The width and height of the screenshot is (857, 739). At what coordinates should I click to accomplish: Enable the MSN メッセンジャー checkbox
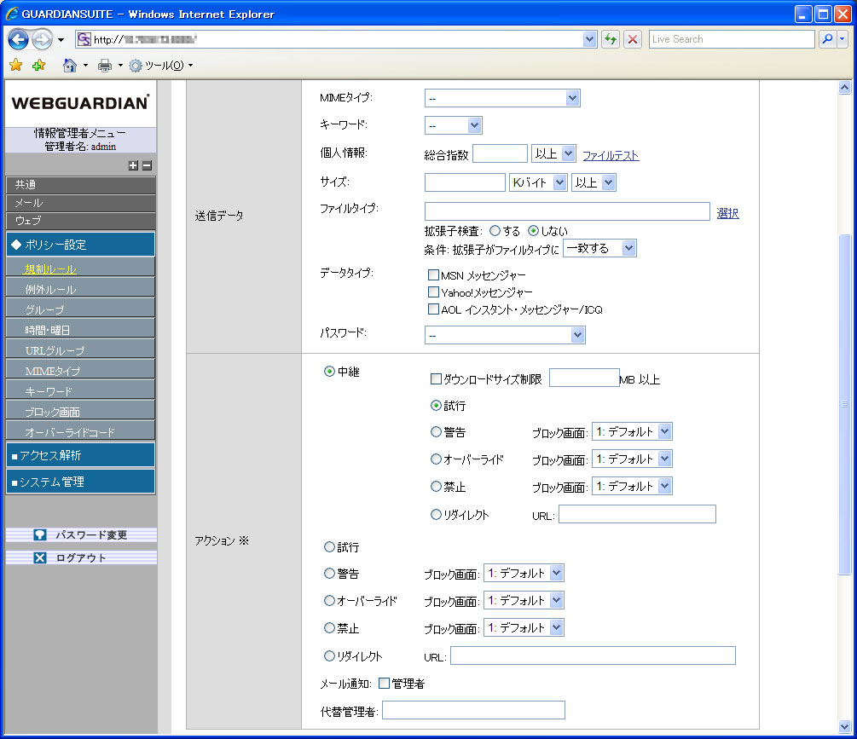pyautogui.click(x=434, y=274)
